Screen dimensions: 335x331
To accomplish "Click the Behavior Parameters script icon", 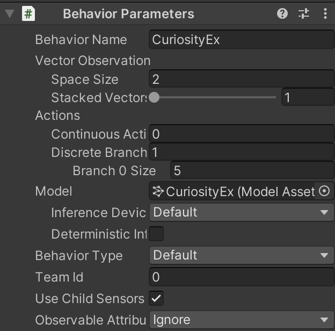I will point(28,14).
